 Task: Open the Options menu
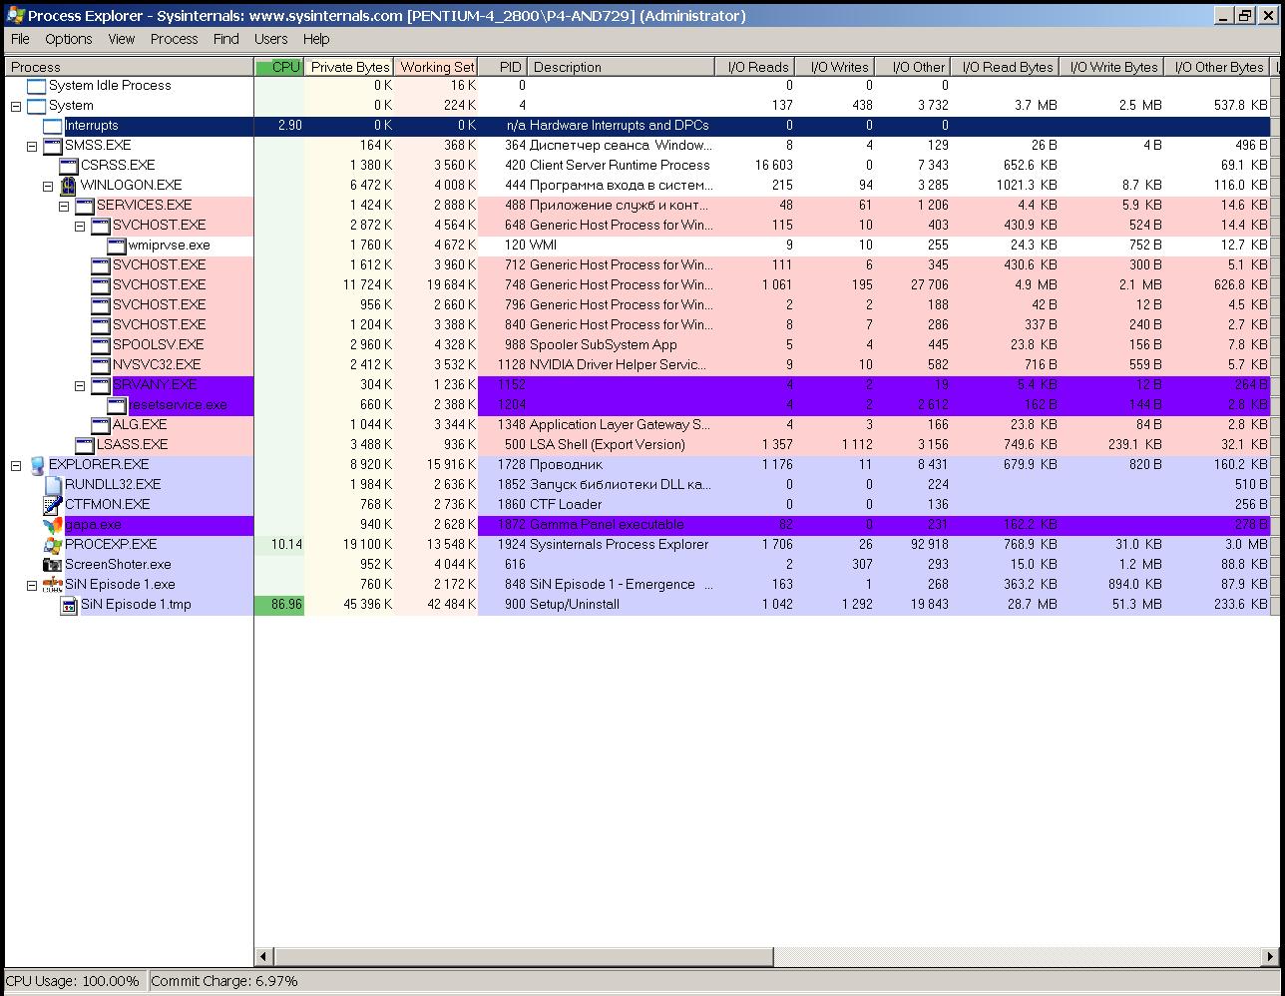pos(68,39)
